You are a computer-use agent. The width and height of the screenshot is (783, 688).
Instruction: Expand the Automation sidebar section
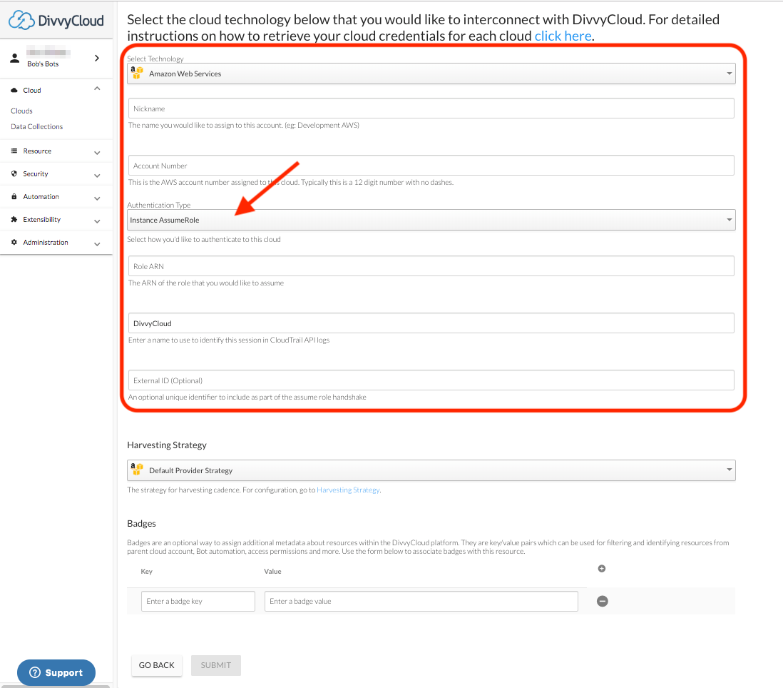click(97, 198)
